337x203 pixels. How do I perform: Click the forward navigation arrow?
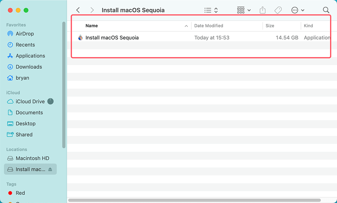[92, 10]
